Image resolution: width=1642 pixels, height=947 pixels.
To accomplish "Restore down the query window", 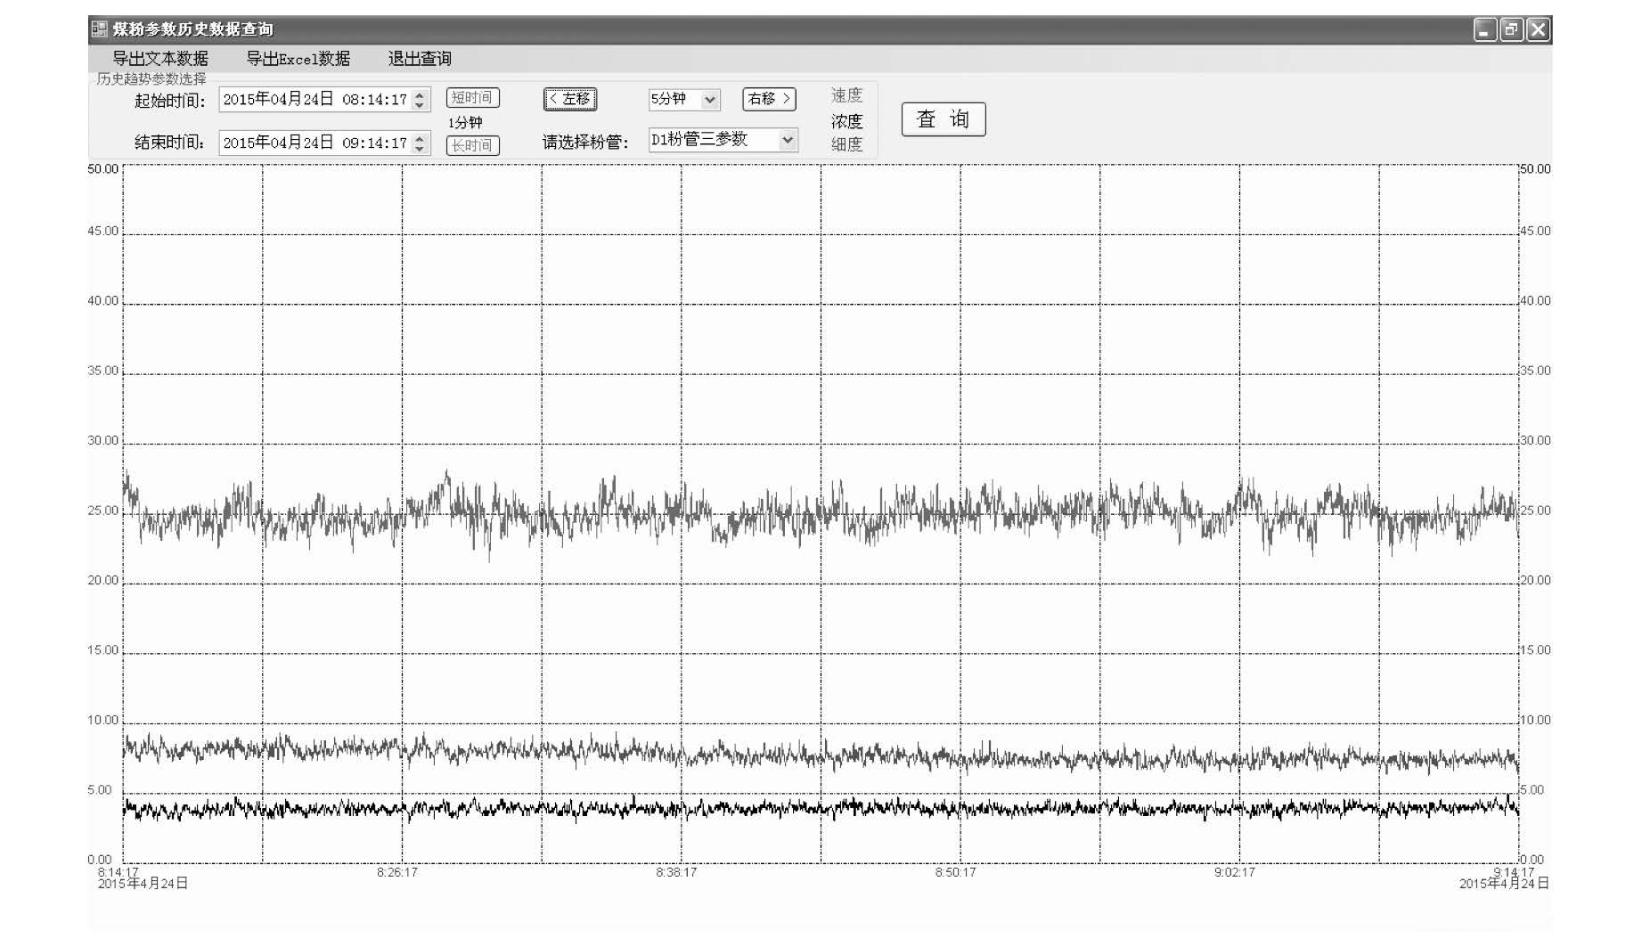I will (x=1511, y=30).
